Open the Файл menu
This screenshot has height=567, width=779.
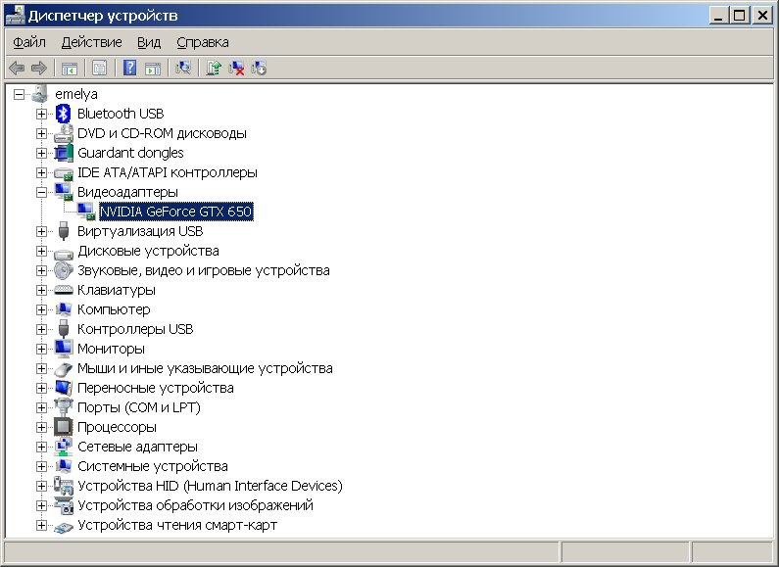(29, 42)
